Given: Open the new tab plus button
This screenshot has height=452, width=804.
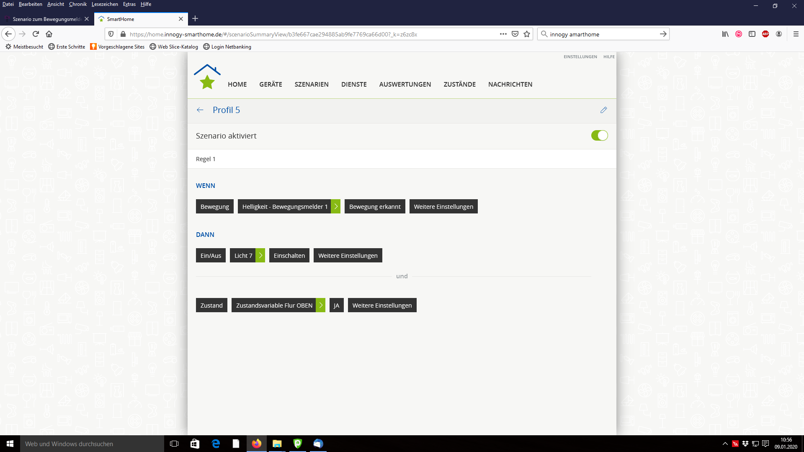Looking at the screenshot, I should click(x=195, y=19).
